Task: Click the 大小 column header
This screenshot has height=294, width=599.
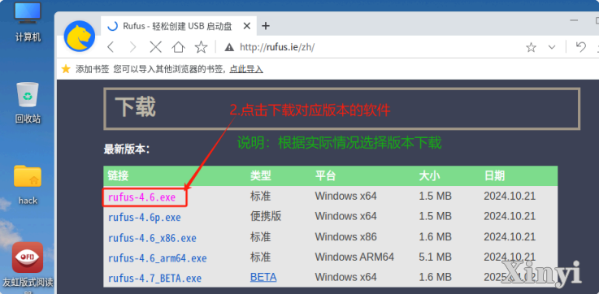Action: click(429, 175)
